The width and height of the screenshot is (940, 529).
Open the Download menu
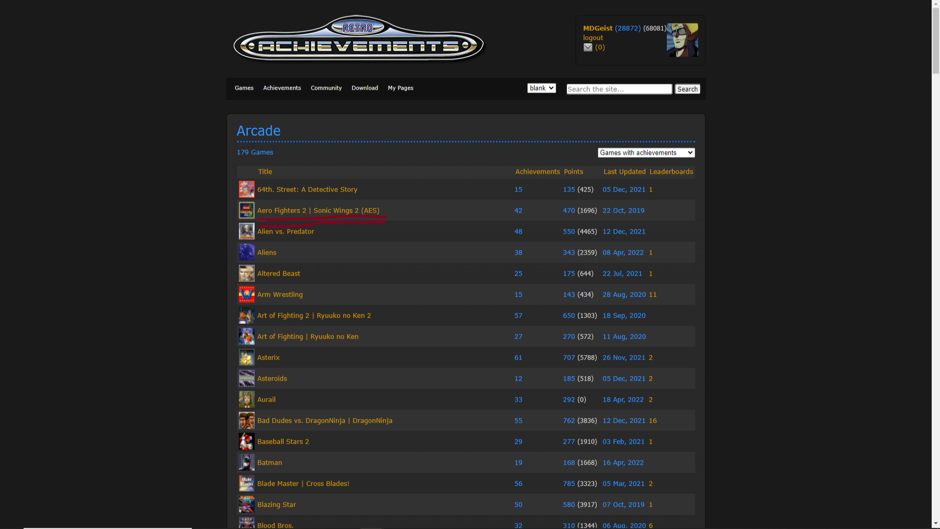point(365,88)
